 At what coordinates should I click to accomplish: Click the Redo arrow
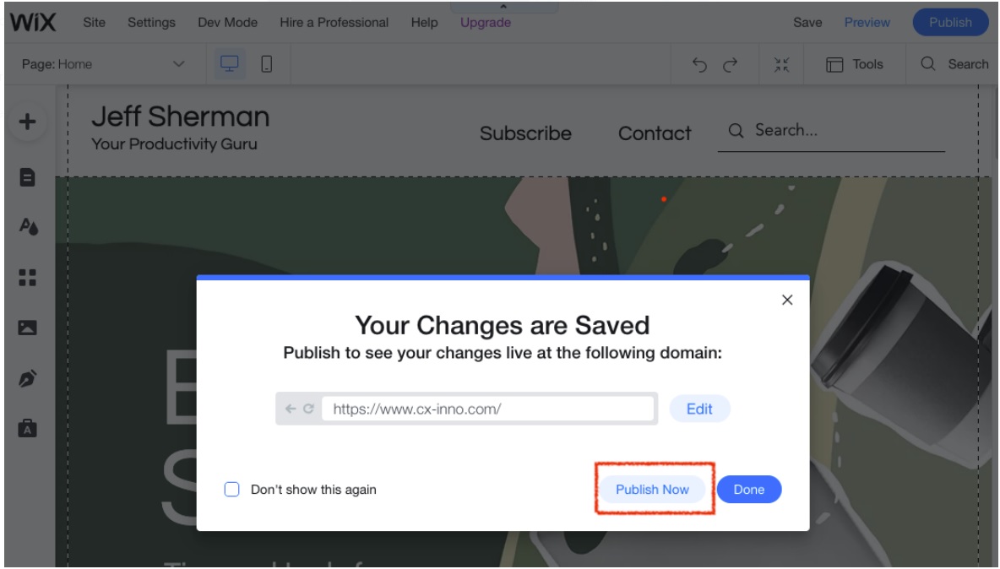(x=730, y=64)
